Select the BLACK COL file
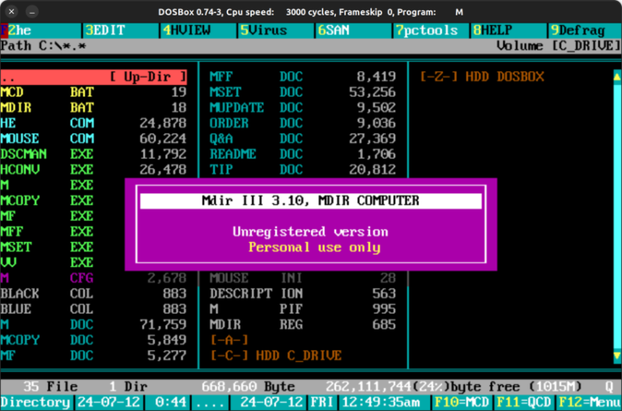The image size is (622, 411). click(94, 294)
